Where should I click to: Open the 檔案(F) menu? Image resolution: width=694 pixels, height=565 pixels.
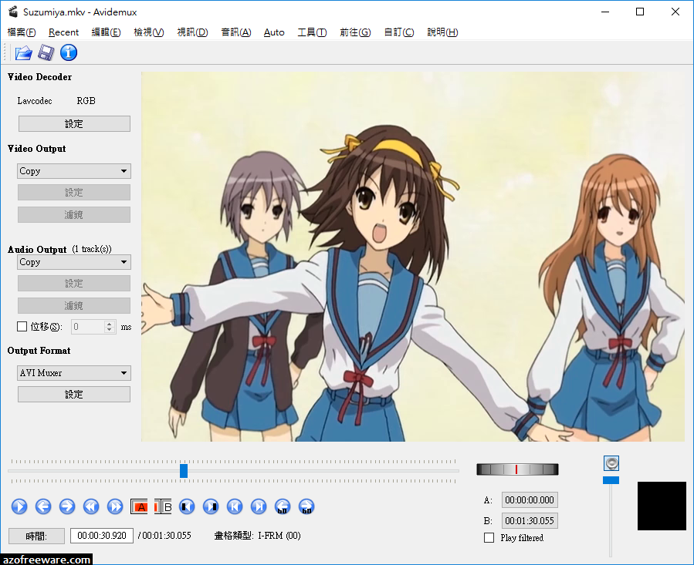click(22, 32)
